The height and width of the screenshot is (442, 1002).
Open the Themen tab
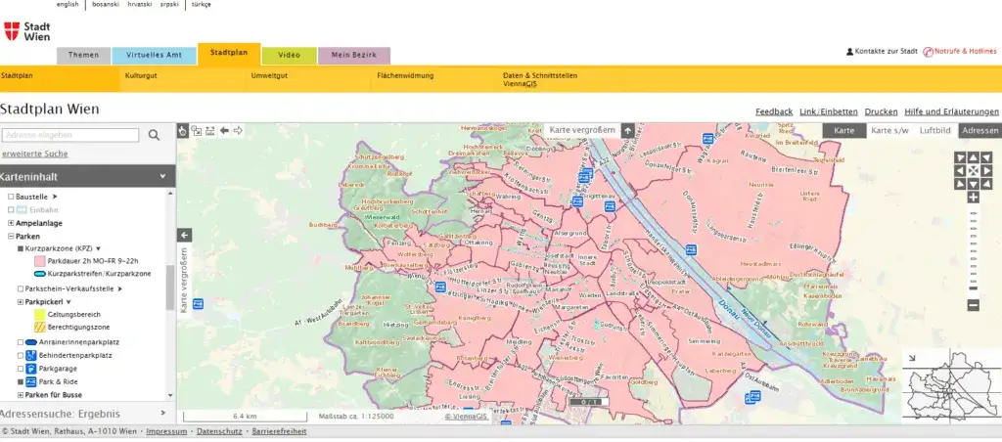tap(84, 56)
